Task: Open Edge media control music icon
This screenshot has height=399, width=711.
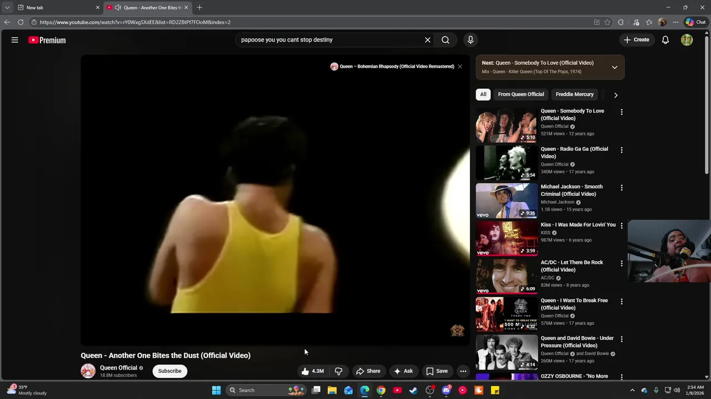Action: pos(636,22)
